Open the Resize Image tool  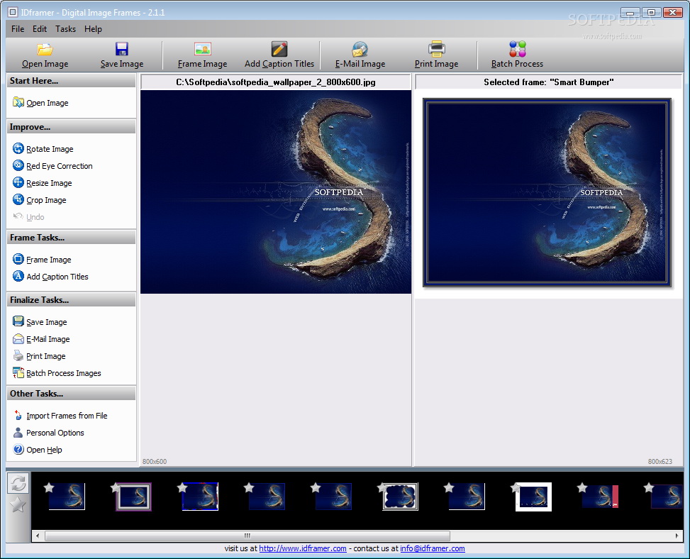tap(43, 183)
